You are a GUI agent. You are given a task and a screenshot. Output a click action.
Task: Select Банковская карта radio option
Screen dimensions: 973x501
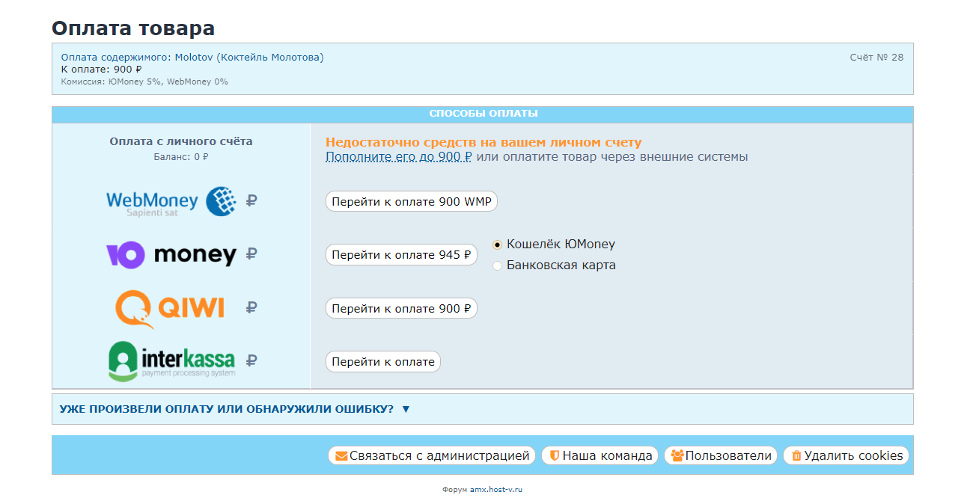click(x=498, y=265)
